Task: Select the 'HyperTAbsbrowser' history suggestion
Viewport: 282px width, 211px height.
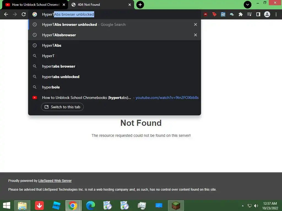Action: 115,35
